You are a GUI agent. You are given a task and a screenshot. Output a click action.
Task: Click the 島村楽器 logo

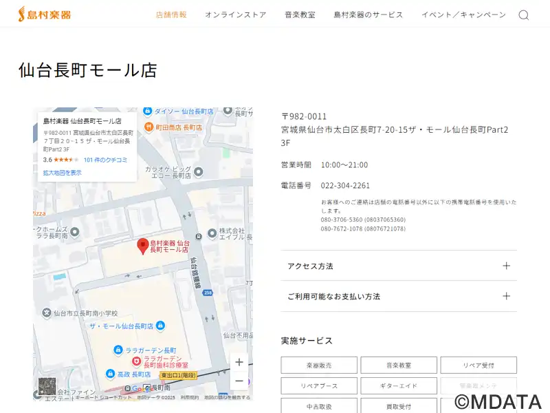pyautogui.click(x=45, y=14)
